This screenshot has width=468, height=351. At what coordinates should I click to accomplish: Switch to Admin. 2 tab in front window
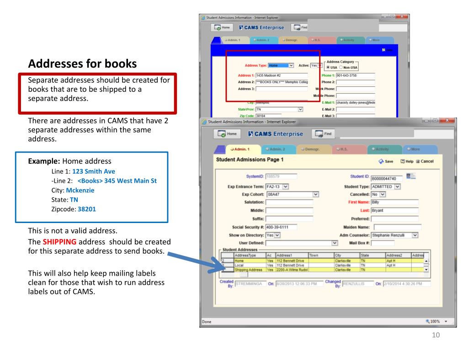point(277,149)
